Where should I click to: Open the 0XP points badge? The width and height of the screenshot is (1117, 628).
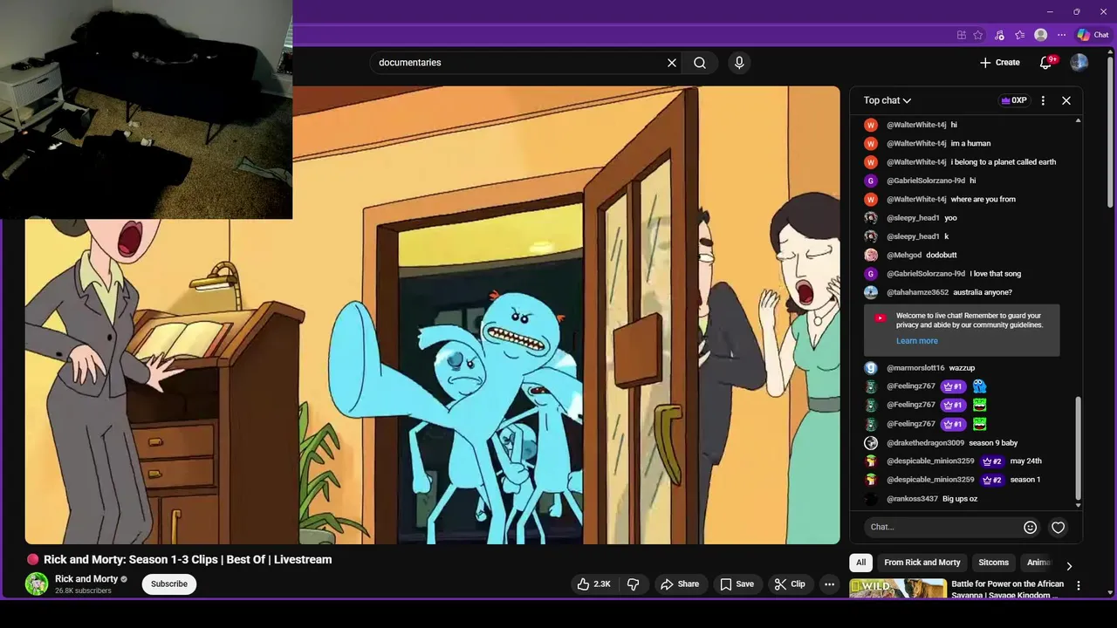1014,100
